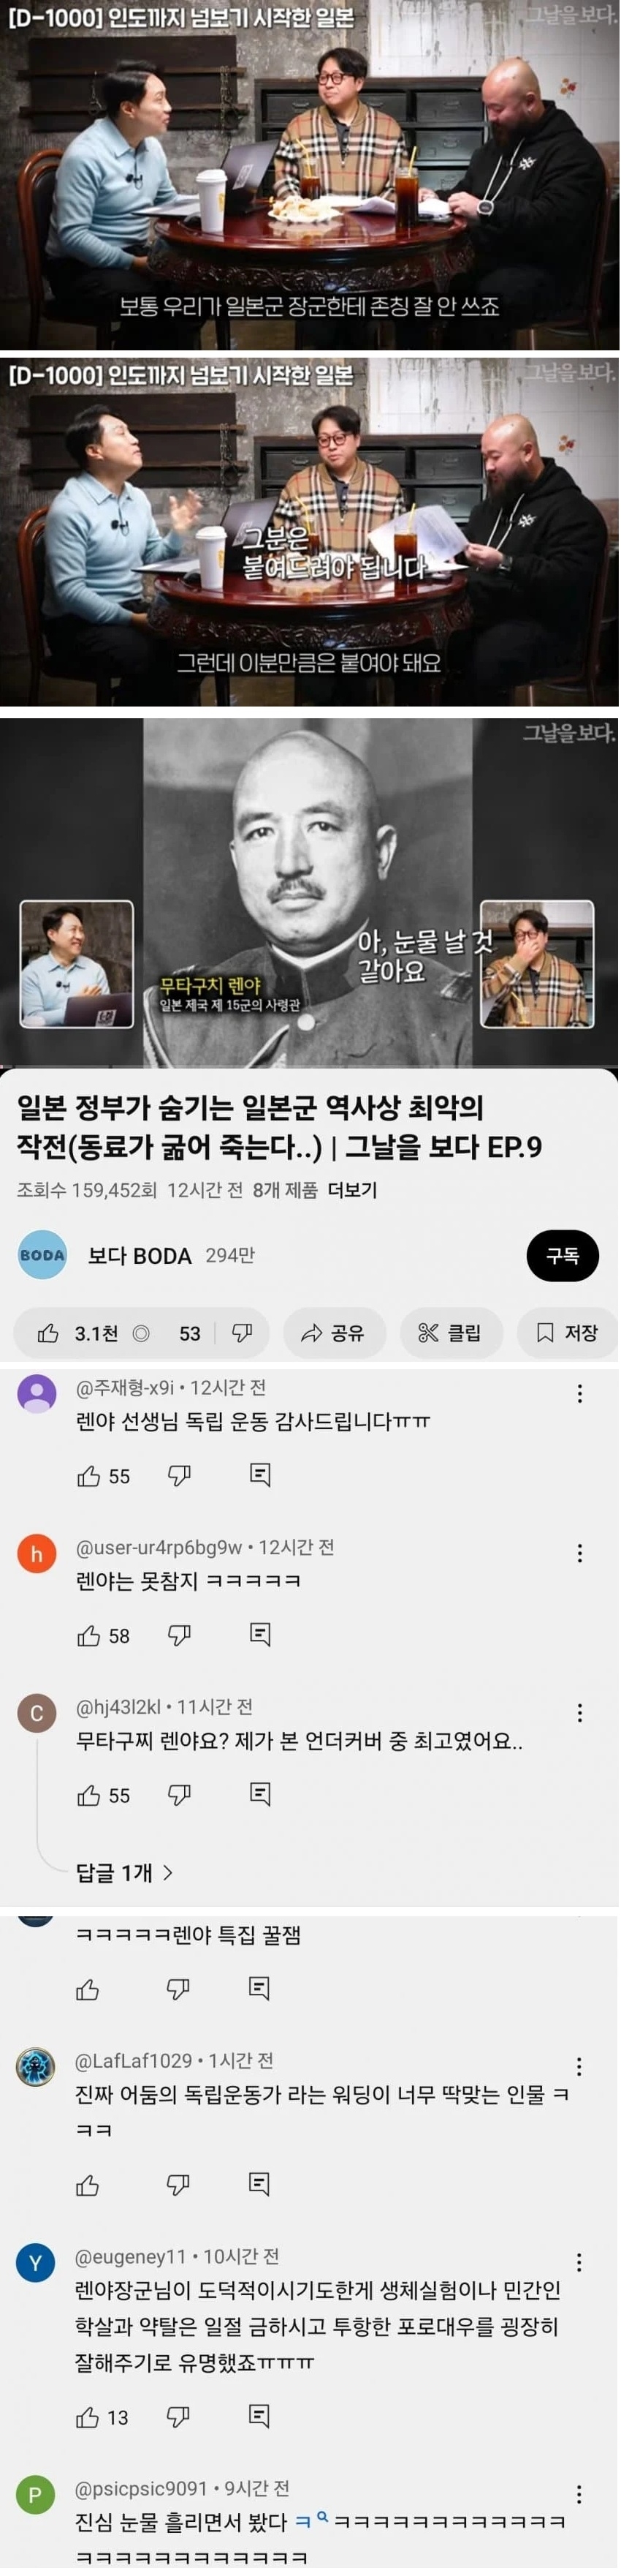Reply to the @eugeney11 comment
The width and height of the screenshot is (621, 2576).
tap(259, 2418)
